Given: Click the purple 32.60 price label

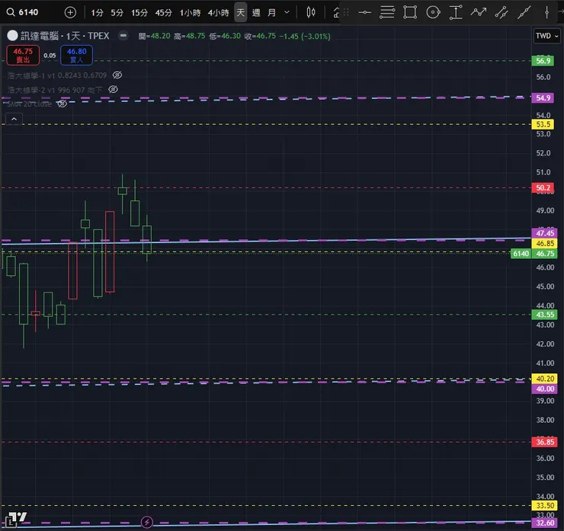Looking at the screenshot, I should (545, 523).
